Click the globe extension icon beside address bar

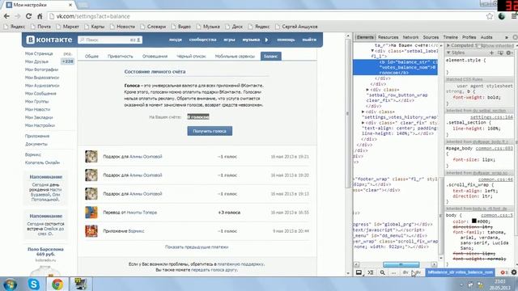tap(502, 16)
